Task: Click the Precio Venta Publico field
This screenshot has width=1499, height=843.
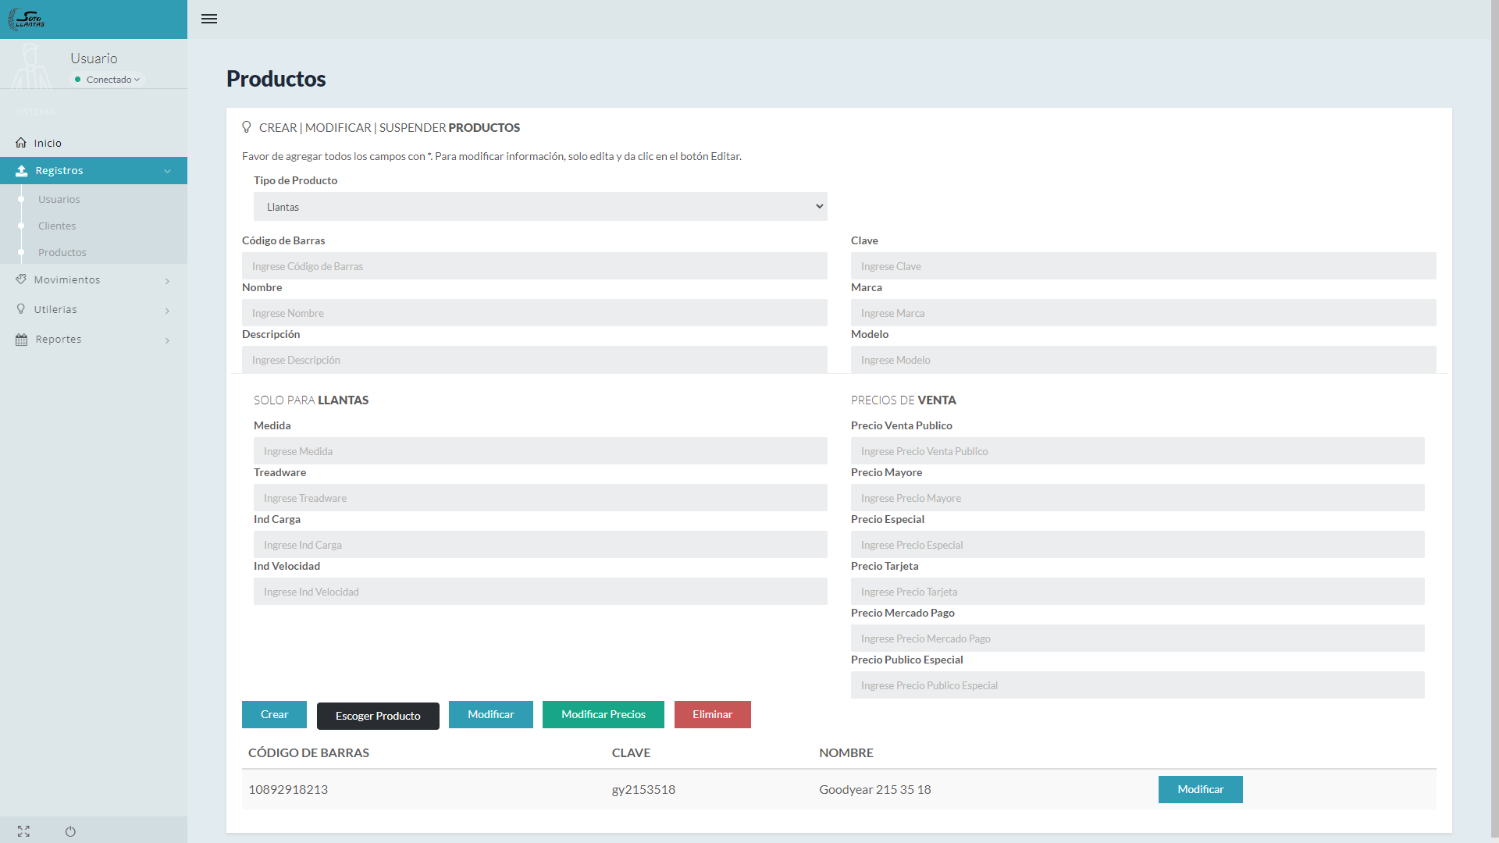Action: (x=1137, y=451)
